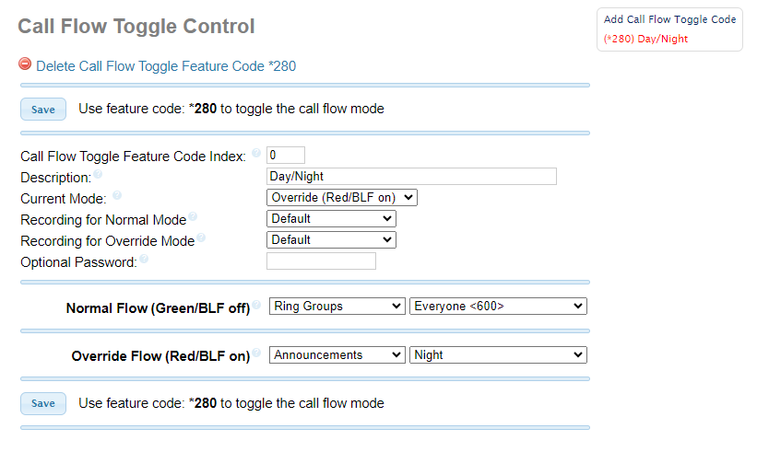757x452 pixels.
Task: Click the top Save button
Action: click(x=43, y=110)
